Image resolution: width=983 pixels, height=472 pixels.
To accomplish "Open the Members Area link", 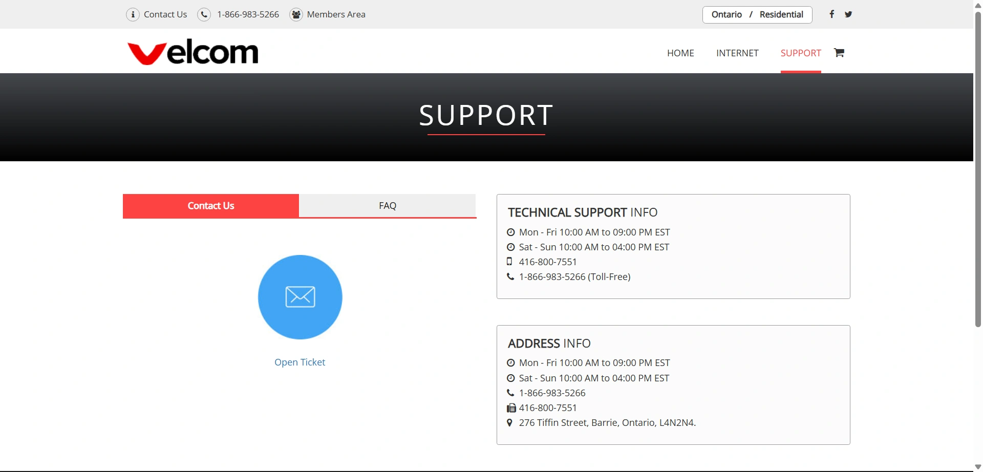I will pos(336,14).
